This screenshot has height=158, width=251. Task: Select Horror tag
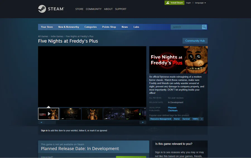click(177, 119)
